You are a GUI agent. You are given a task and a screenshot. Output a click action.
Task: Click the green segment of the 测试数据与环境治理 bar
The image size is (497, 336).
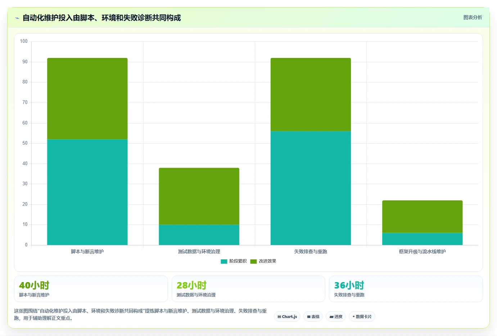click(199, 196)
